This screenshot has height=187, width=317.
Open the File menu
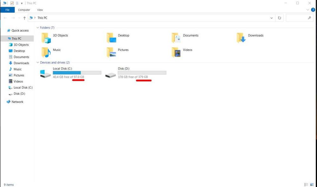(8, 10)
